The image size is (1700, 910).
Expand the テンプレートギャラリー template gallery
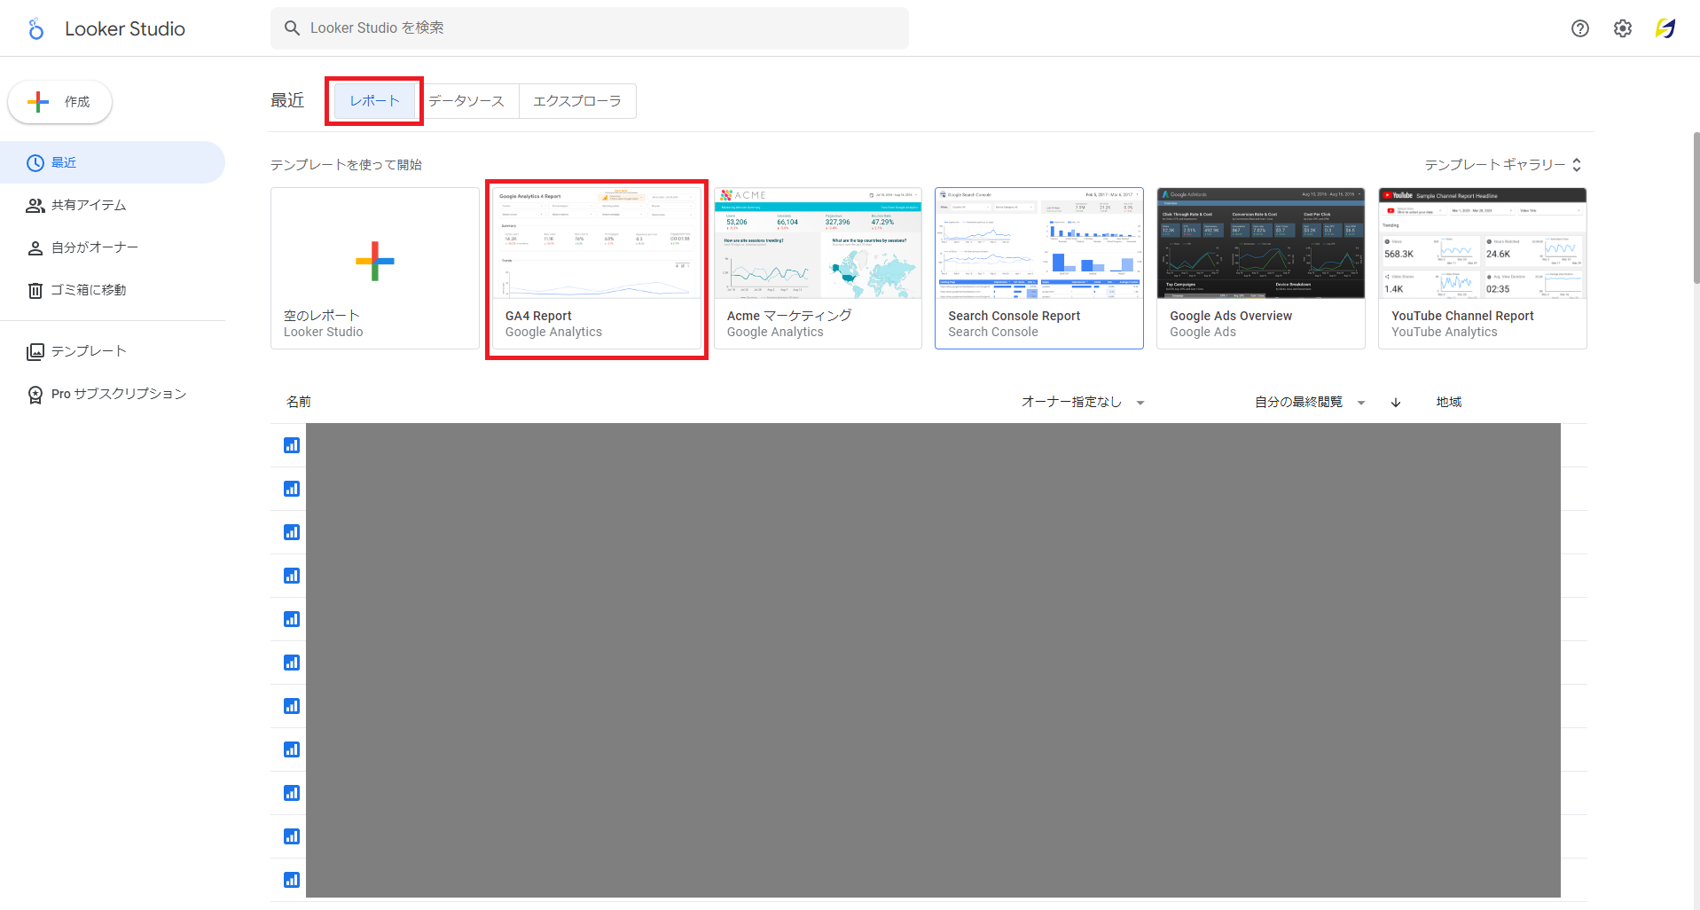click(x=1502, y=165)
